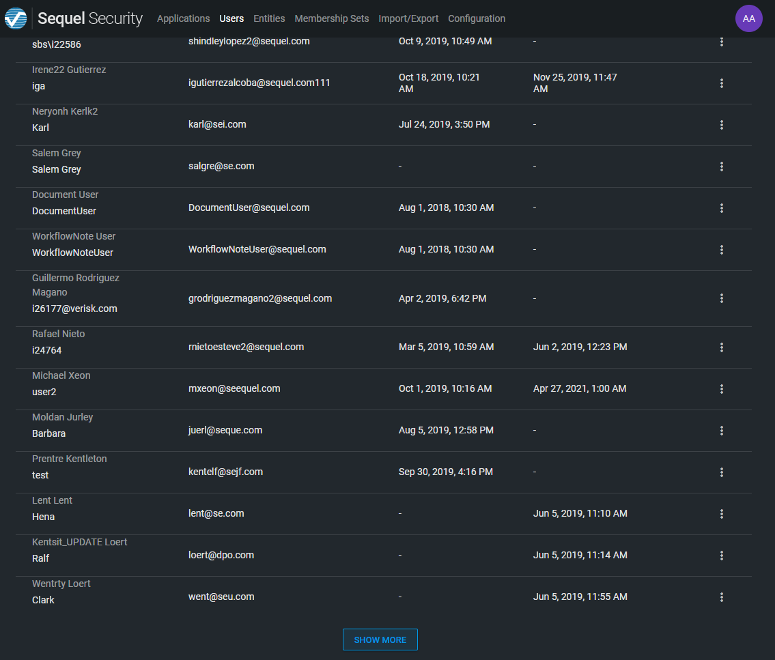Viewport: 775px width, 660px height.
Task: Click date Oct 1, 2019, 10:16 AM
Action: pos(445,388)
